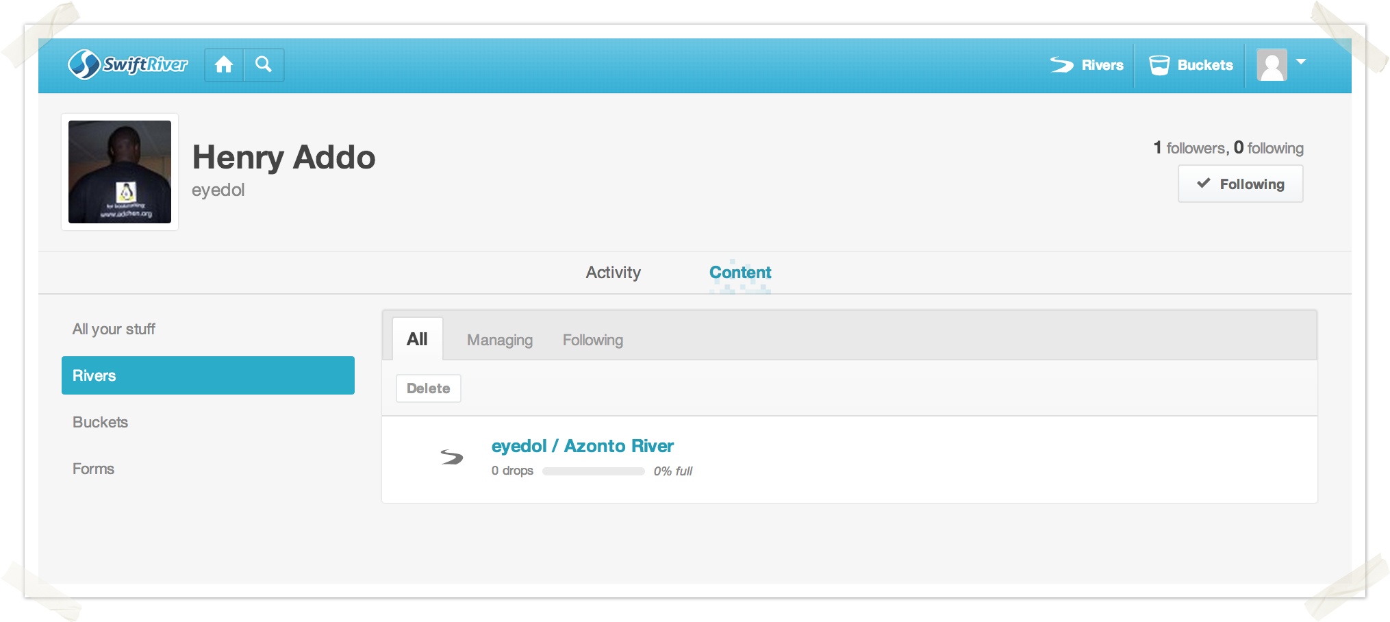The height and width of the screenshot is (622, 1390).
Task: Select the All filter tab
Action: tap(417, 339)
